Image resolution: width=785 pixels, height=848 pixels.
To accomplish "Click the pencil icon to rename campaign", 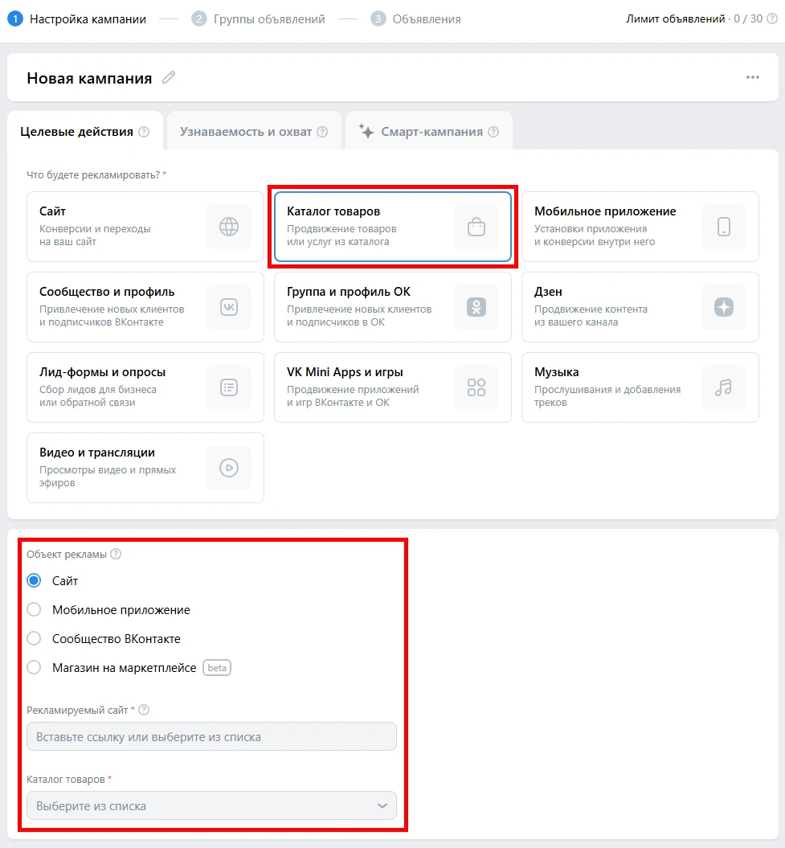I will [x=168, y=78].
